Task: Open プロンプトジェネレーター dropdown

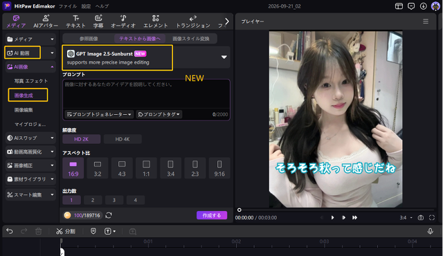Action: pos(99,114)
